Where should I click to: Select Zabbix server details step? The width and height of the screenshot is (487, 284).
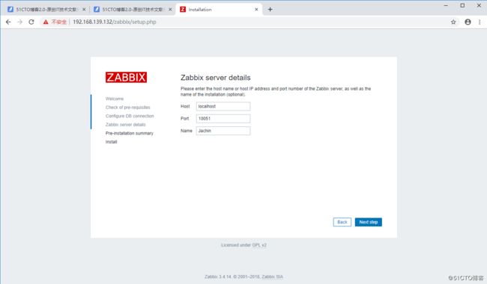(125, 125)
